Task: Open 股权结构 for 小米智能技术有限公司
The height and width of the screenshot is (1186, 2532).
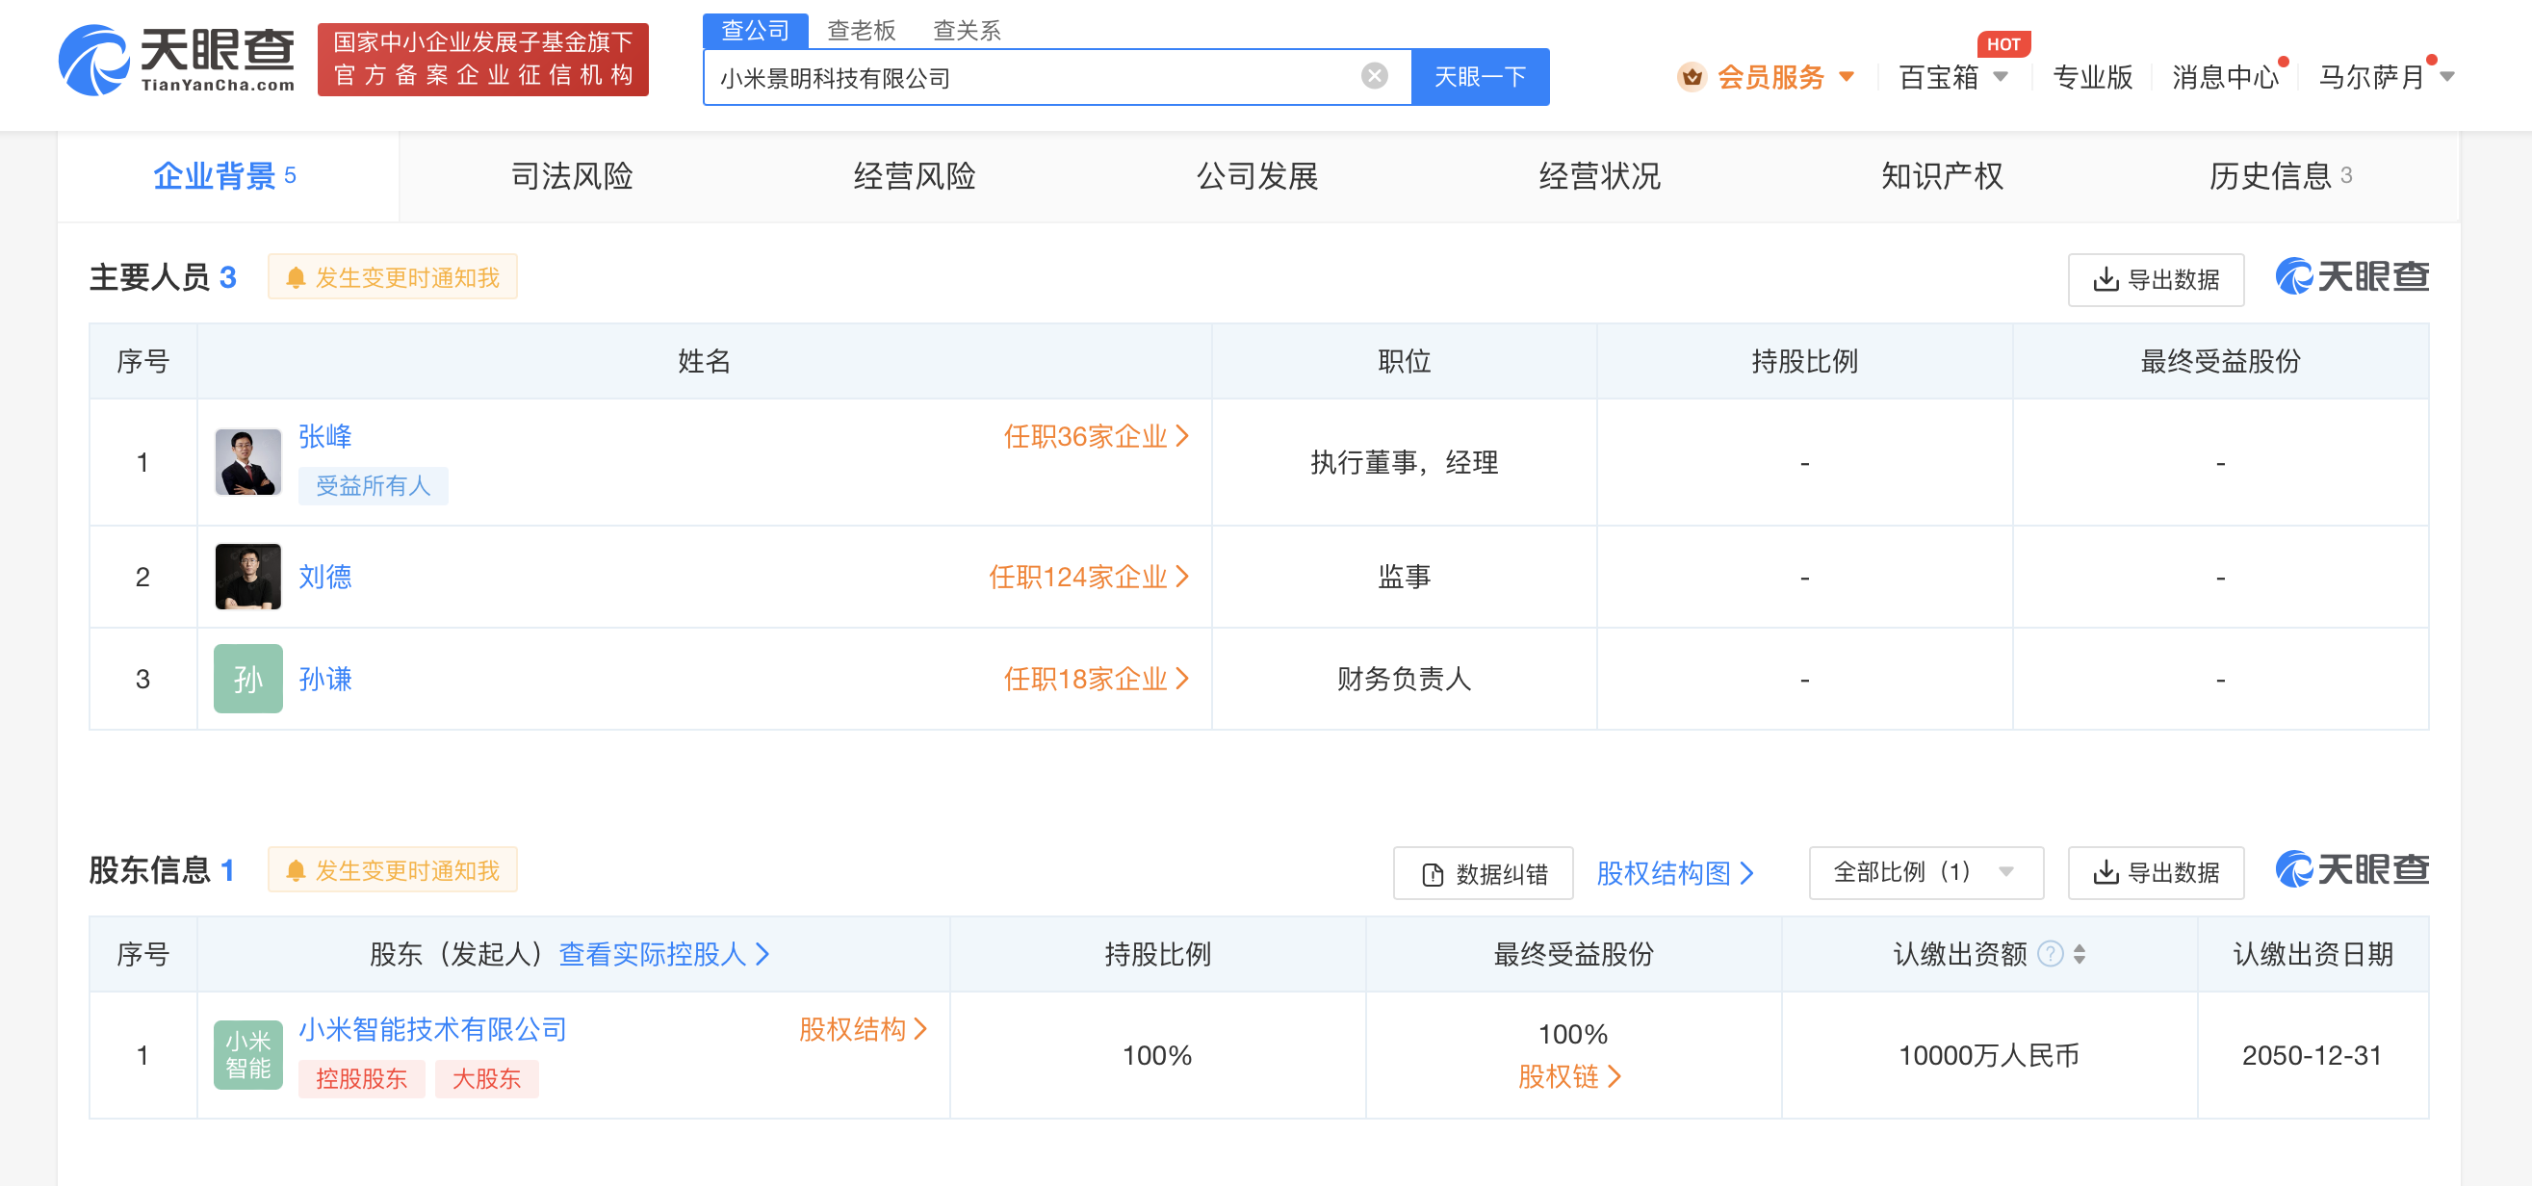Action: pyautogui.click(x=863, y=1029)
